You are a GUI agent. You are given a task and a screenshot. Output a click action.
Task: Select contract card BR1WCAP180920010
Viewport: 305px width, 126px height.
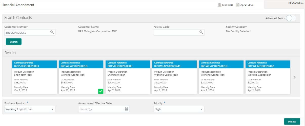221,77
